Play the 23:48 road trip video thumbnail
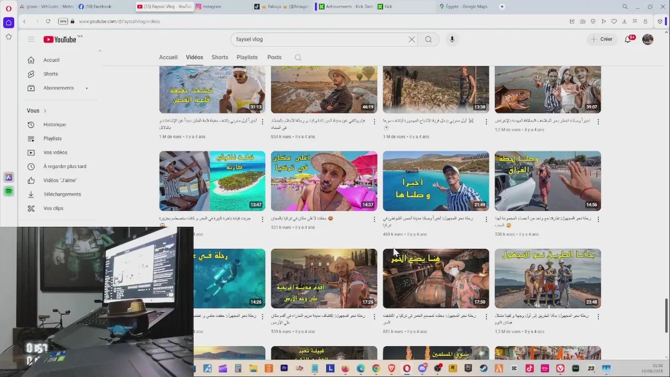 point(548,279)
